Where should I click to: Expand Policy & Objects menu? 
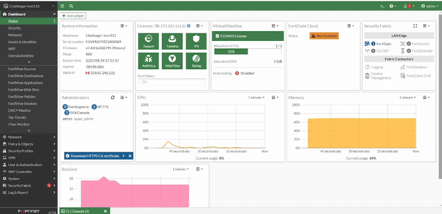click(x=29, y=144)
